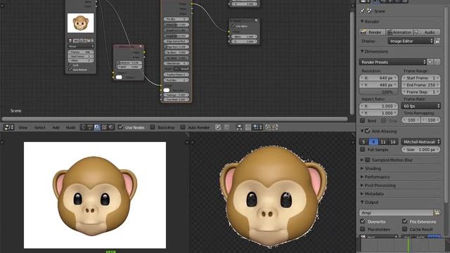Enable the Placeholders checkbox
Image resolution: width=450 pixels, height=253 pixels.
[363, 229]
